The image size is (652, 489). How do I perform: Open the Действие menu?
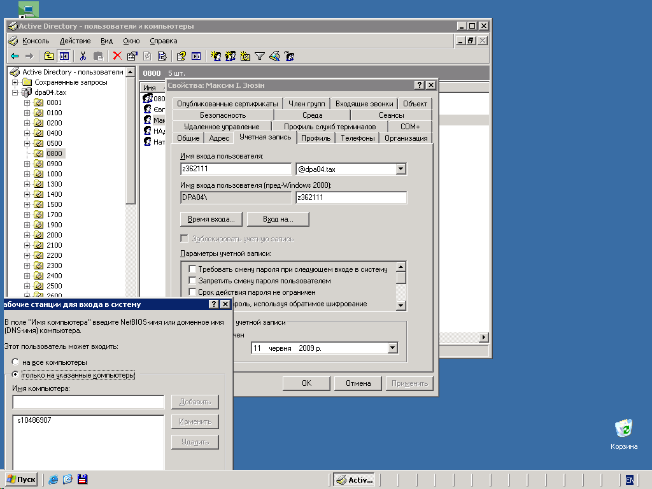74,41
